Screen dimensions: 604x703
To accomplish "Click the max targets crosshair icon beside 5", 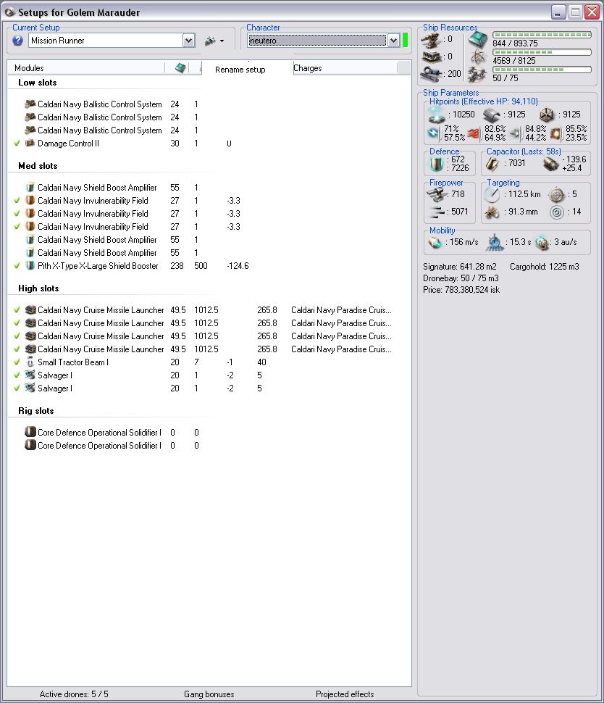I will (556, 194).
